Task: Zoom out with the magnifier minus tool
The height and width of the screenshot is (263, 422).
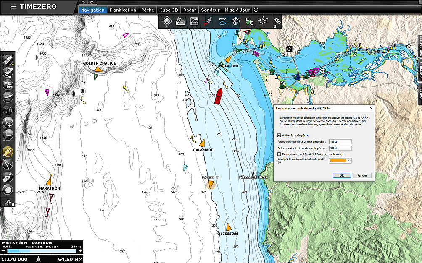Action: [x=8, y=135]
